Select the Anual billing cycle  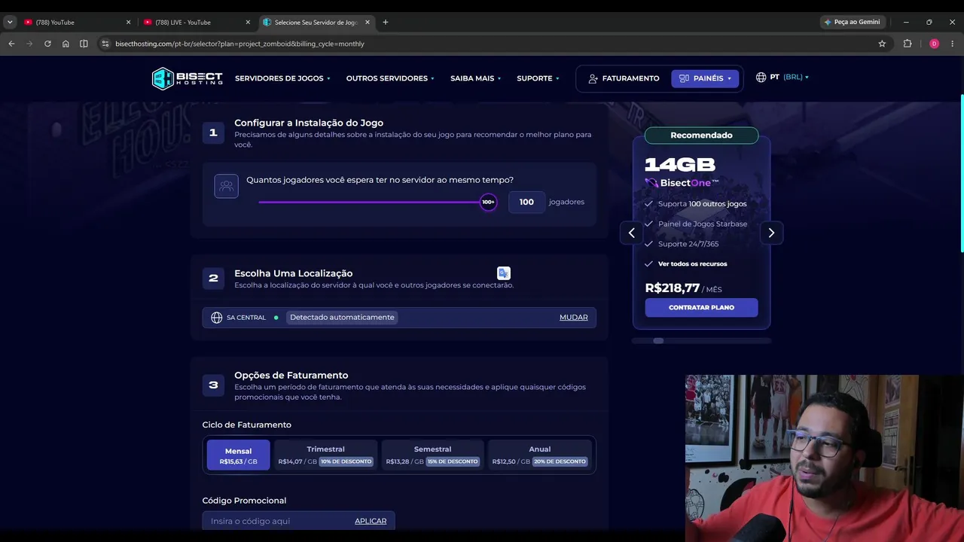click(539, 455)
